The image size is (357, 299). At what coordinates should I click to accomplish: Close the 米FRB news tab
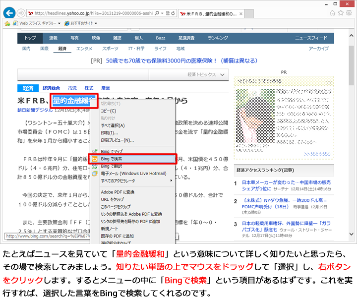click(241, 14)
